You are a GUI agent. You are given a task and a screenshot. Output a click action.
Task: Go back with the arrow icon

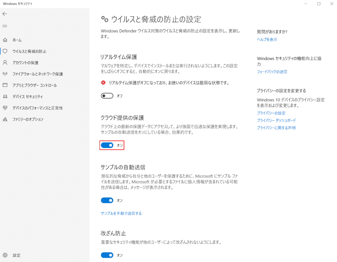(x=5, y=14)
